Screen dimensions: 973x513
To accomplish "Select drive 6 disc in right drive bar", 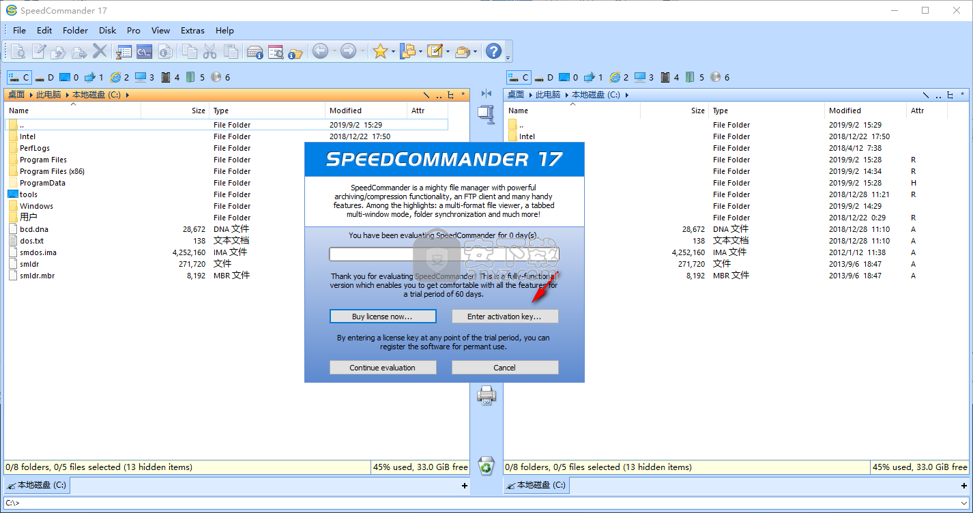I will point(720,77).
